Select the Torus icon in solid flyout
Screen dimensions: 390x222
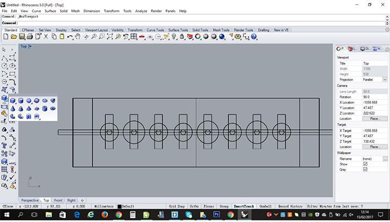coord(53,109)
